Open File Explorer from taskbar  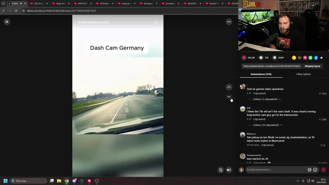59,181
